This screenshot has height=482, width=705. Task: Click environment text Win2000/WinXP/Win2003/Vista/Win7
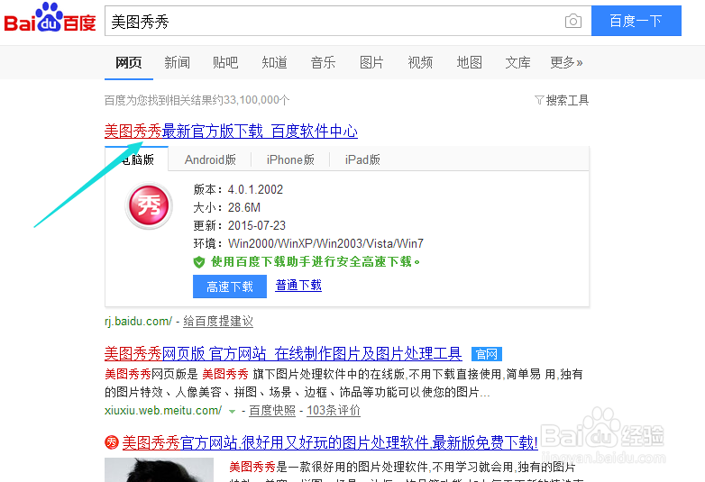325,243
